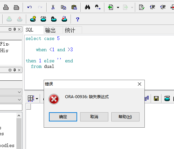
Task: Click 帮助(H) button in error dialog
Action: pos(125,117)
